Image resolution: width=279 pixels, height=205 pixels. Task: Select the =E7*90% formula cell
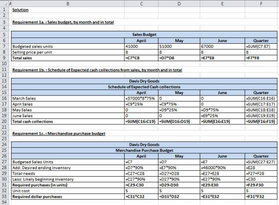179,168
